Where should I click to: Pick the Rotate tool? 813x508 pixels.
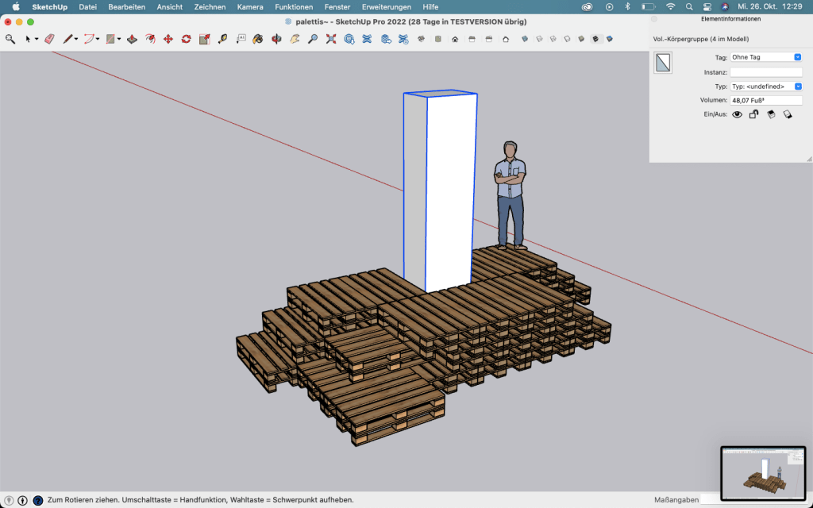pos(186,38)
